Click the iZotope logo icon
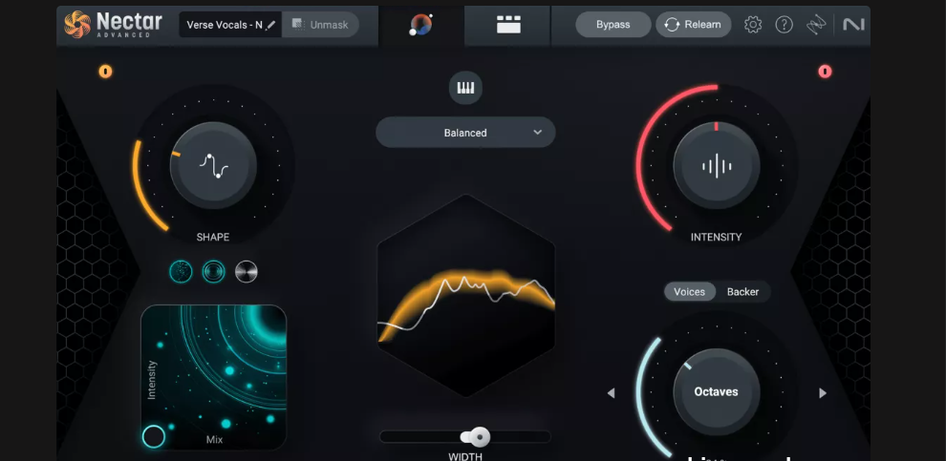Screen dimensions: 946x461 click(x=816, y=25)
